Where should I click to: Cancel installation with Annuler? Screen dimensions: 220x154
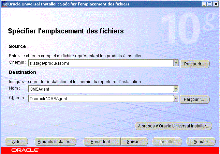click(x=201, y=141)
